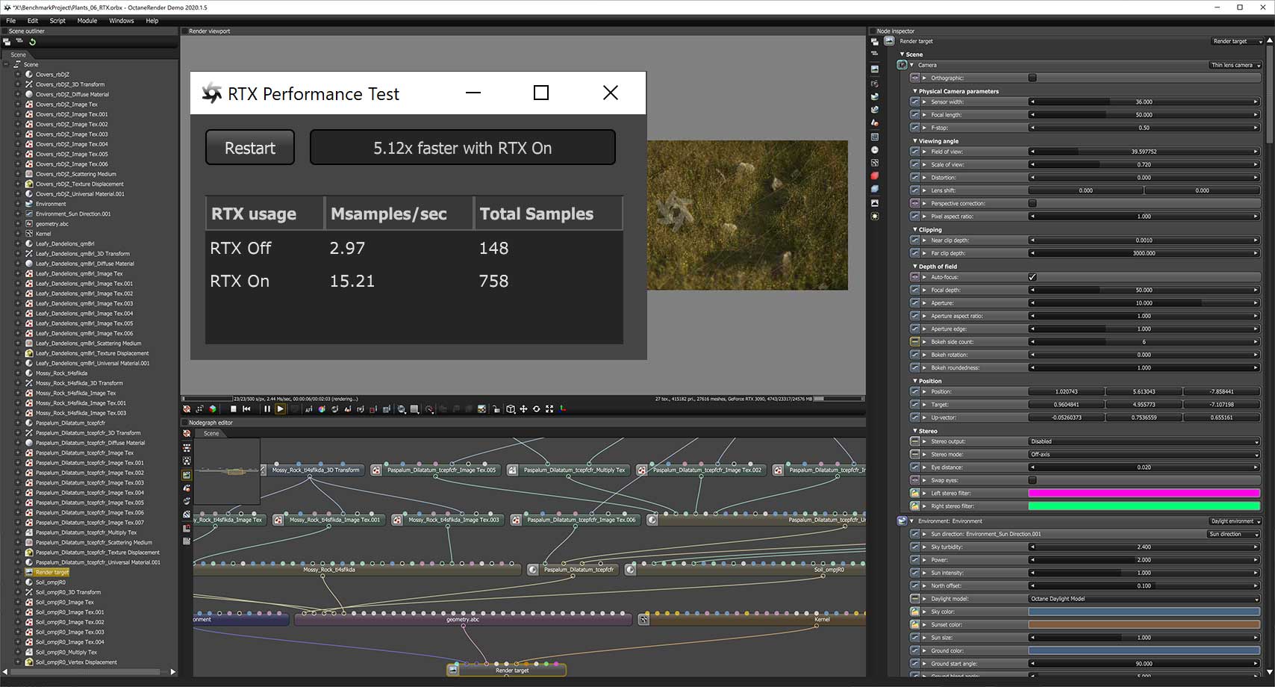Expand the Clovers_rbDjZ tree item
Image resolution: width=1275 pixels, height=687 pixels.
18,75
